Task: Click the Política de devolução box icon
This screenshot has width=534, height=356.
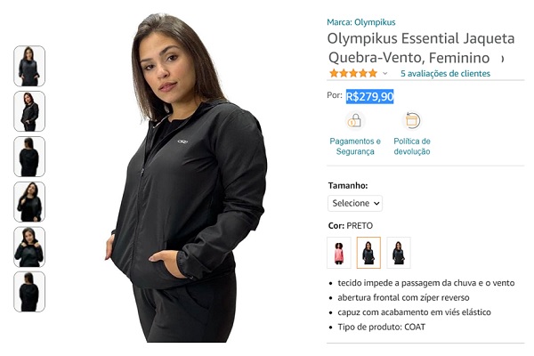Action: 412,121
